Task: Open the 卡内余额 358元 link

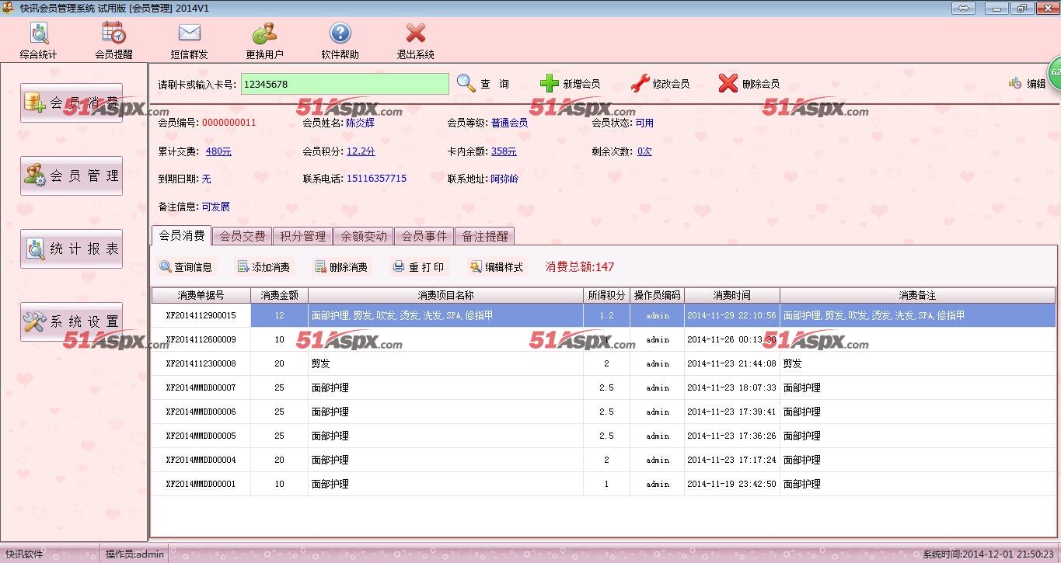Action: [504, 151]
